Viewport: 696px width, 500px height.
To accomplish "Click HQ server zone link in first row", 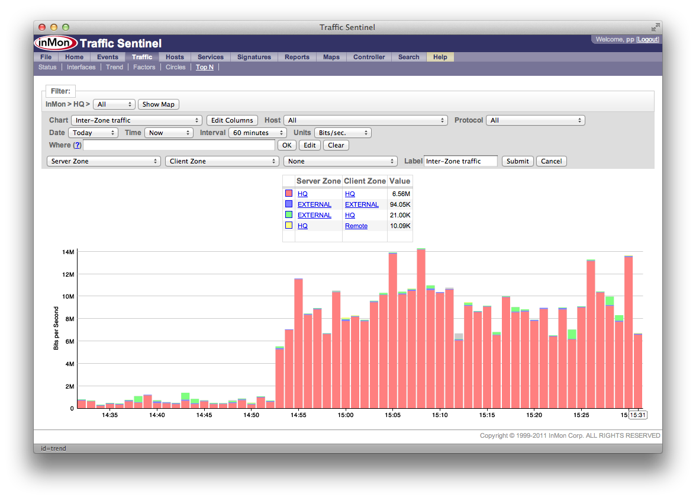I will pos(303,194).
